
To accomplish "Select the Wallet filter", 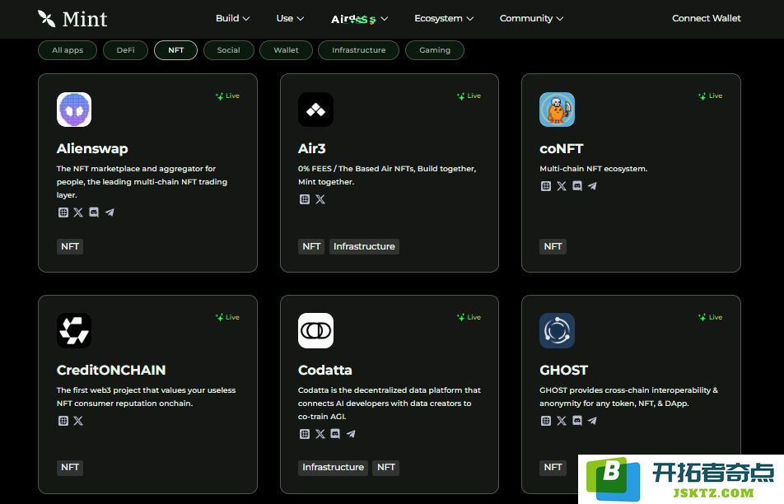I will click(x=286, y=50).
